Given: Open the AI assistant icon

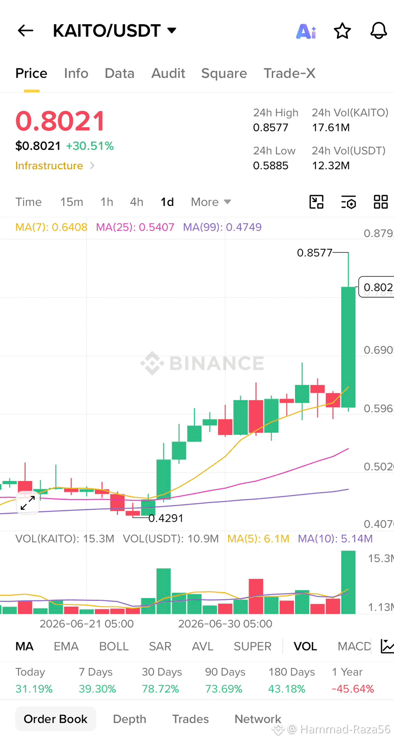Looking at the screenshot, I should click(x=306, y=31).
